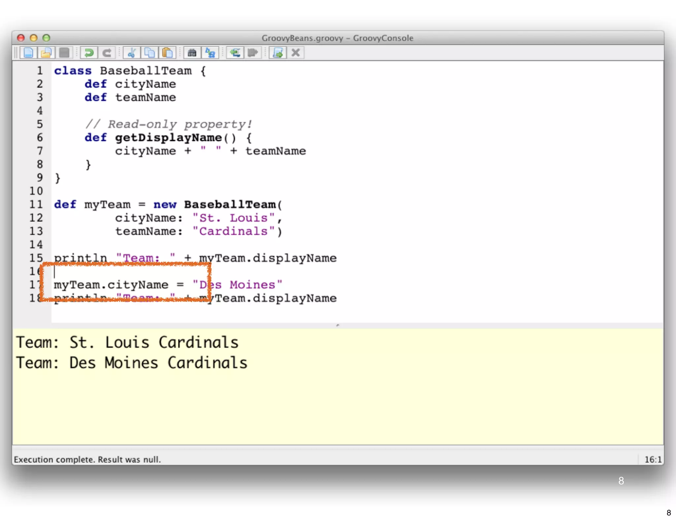Undo the last edit

point(88,53)
